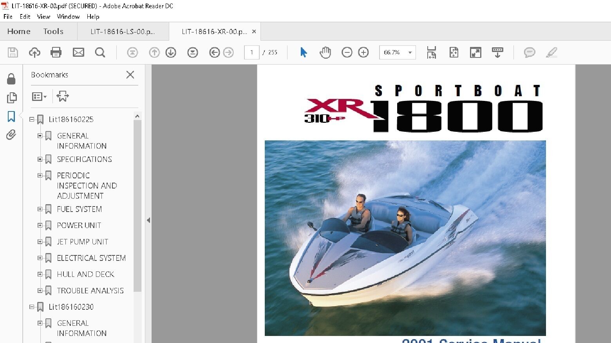The width and height of the screenshot is (611, 343).
Task: Zoom out with minus icon
Action: tap(347, 52)
